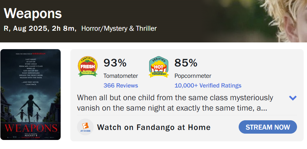This screenshot has height=149, width=307.
Task: Click the Weapons movie poster thumbnail
Action: tap(31, 95)
